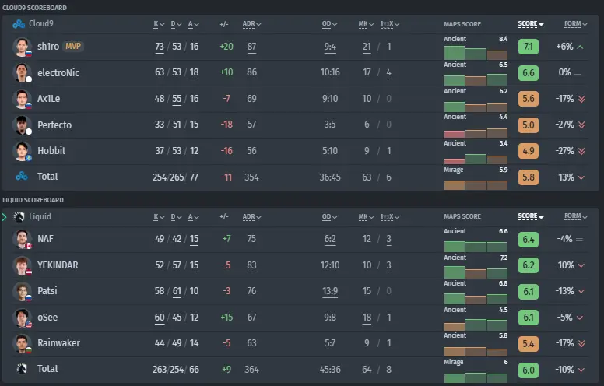Click Rainwaker's orange 5.4 score badge

[x=528, y=343]
